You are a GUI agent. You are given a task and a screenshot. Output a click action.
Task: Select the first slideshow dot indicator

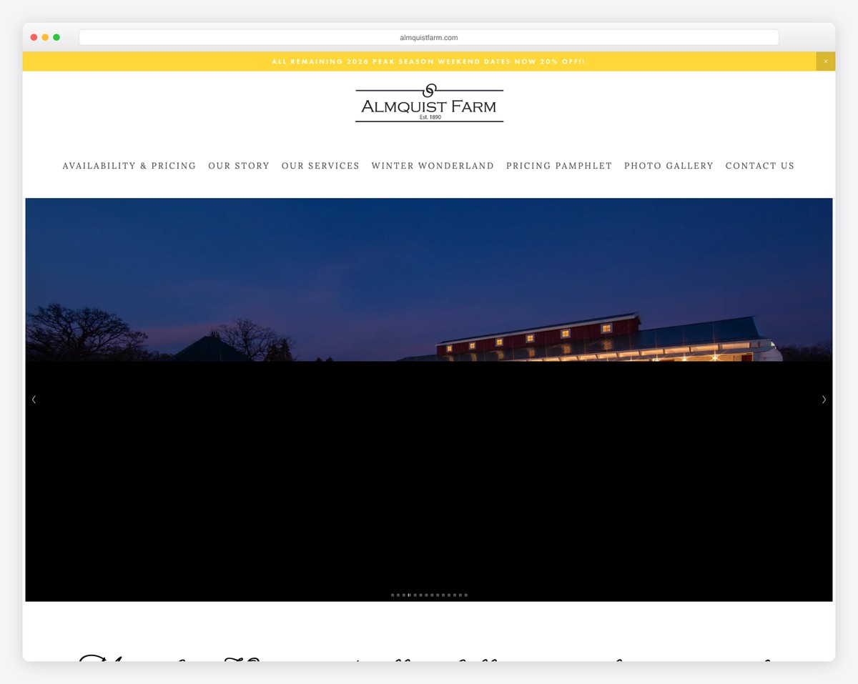[x=393, y=594]
